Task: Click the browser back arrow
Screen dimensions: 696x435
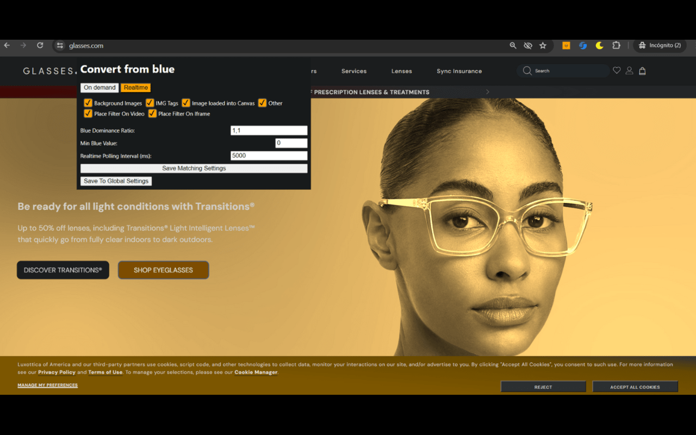Action: [x=7, y=46]
